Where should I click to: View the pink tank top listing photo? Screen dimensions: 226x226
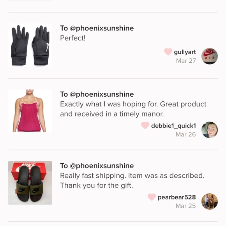click(x=30, y=111)
